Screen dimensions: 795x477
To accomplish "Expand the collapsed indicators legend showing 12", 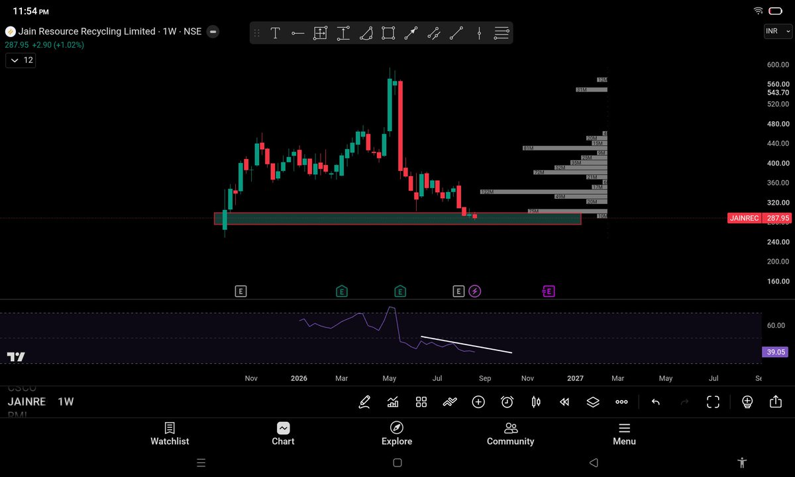I will 21,60.
